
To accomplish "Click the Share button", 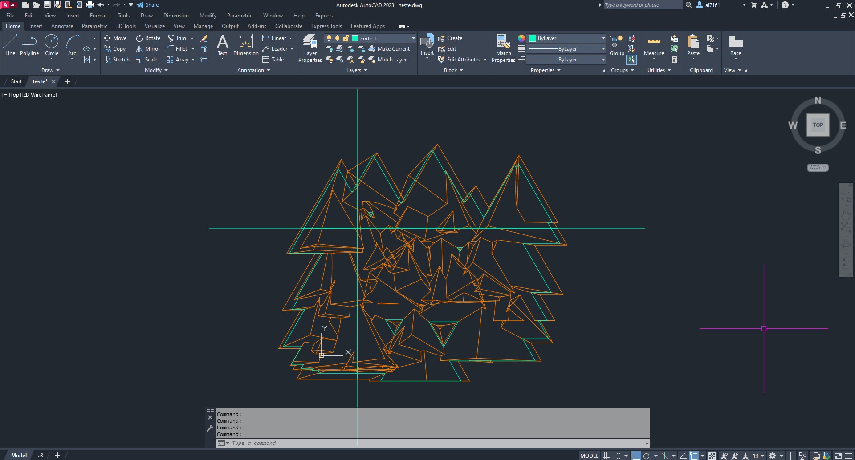I will click(x=148, y=5).
